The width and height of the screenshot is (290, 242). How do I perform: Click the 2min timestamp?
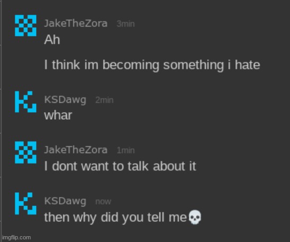(x=104, y=100)
